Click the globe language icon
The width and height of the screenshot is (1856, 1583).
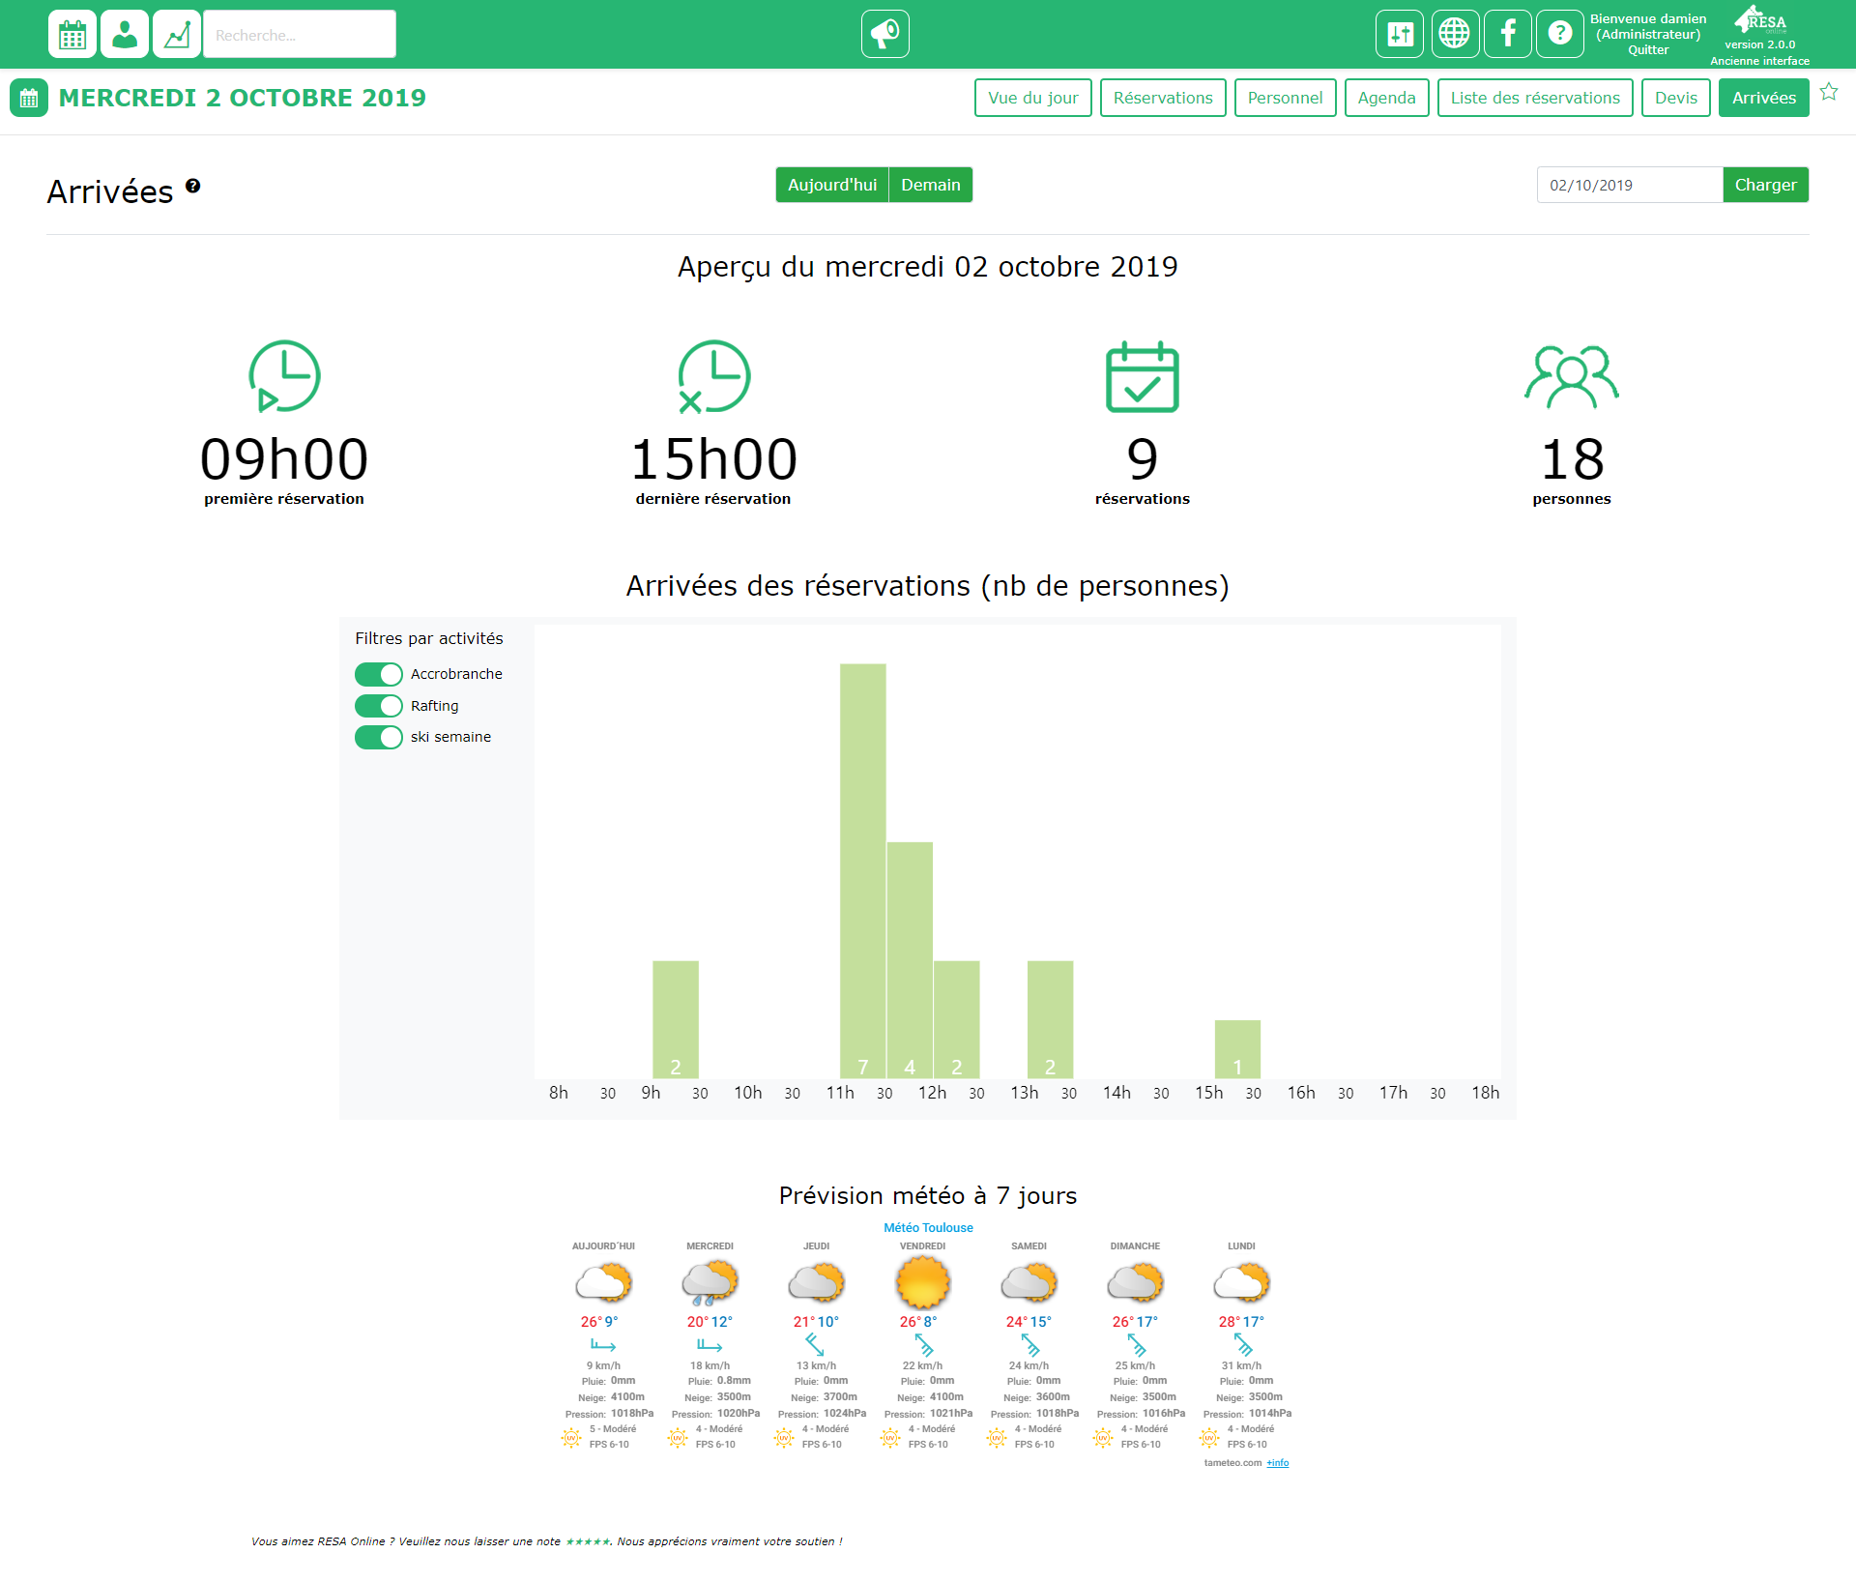(1453, 35)
